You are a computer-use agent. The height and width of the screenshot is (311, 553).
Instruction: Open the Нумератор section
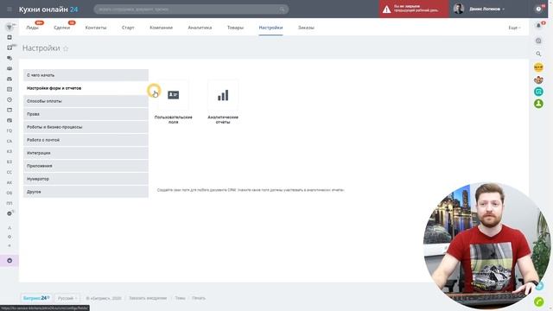tap(86, 179)
